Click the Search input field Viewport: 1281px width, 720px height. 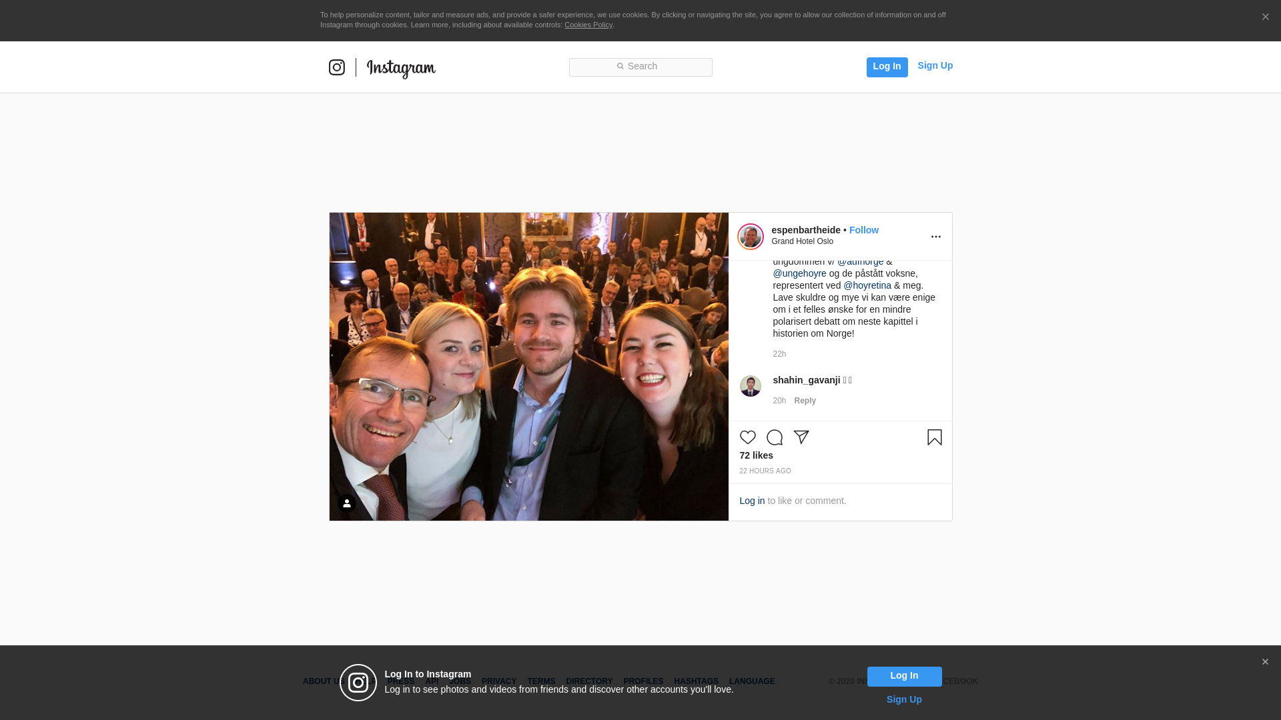[x=640, y=67]
